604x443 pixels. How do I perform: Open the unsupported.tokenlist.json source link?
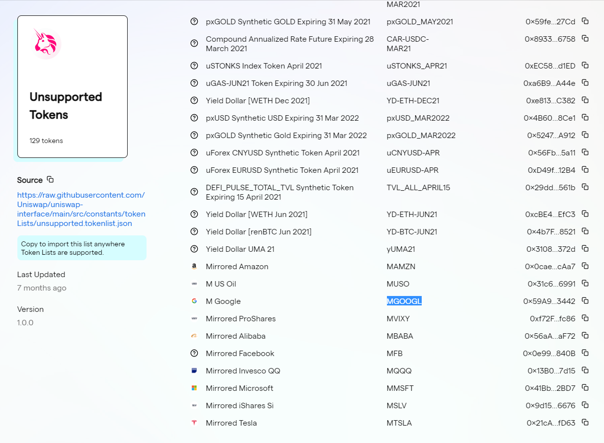click(x=81, y=209)
